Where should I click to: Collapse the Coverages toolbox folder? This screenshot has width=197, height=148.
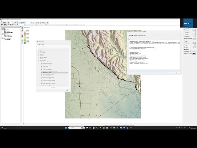39,60
